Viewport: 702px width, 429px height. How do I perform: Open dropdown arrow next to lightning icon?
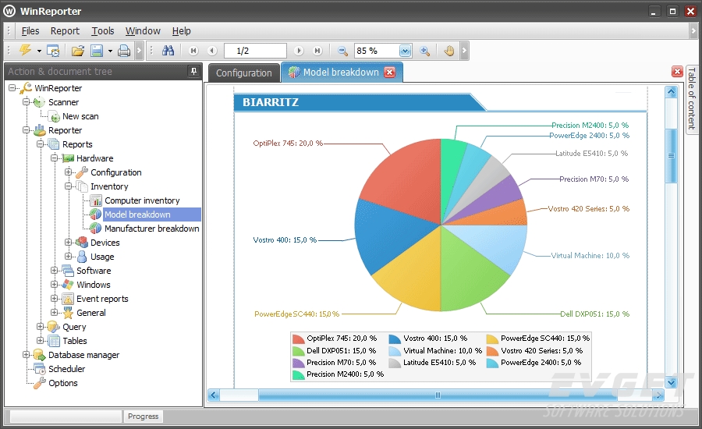(x=40, y=51)
